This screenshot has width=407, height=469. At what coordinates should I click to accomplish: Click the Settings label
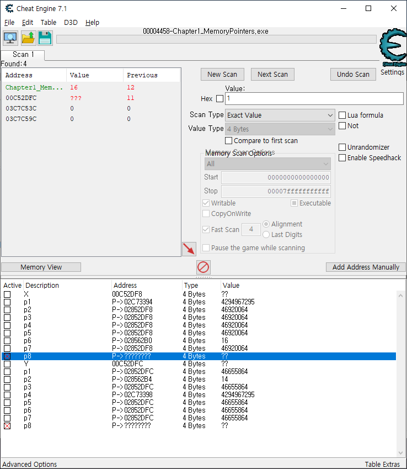pyautogui.click(x=392, y=72)
